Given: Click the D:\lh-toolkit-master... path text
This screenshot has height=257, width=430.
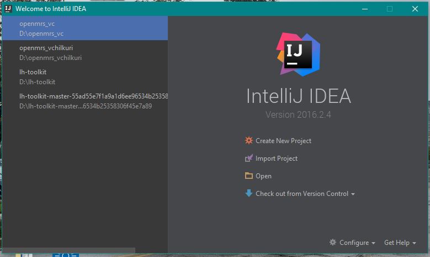Looking at the screenshot, I should point(86,106).
